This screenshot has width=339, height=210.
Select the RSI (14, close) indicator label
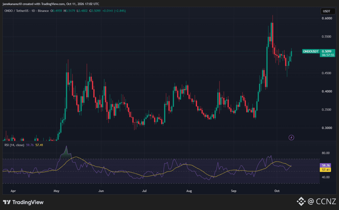[14, 145]
